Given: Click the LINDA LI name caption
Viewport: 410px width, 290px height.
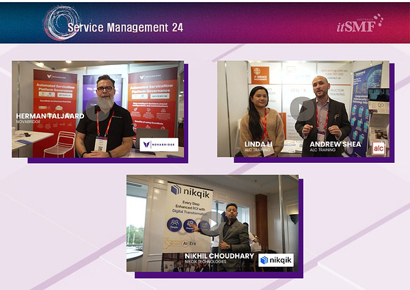Looking at the screenshot, I should (x=258, y=144).
